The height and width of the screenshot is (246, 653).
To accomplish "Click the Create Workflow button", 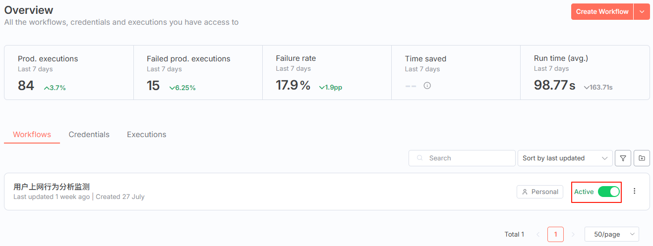I will (x=602, y=12).
